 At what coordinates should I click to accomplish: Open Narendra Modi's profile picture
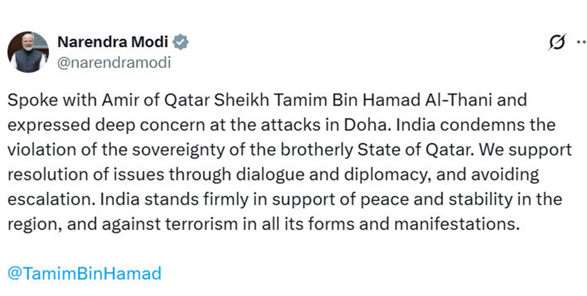point(28,52)
